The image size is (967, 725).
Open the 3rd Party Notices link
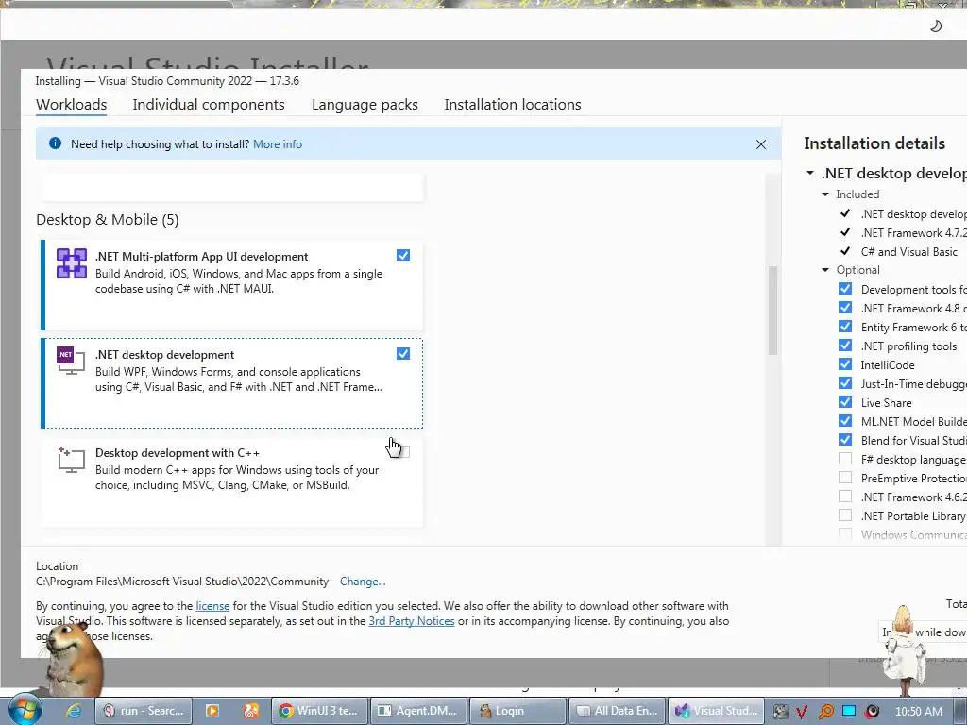412,621
